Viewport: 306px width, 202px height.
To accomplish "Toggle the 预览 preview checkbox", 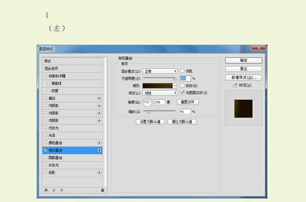I will tap(235, 85).
